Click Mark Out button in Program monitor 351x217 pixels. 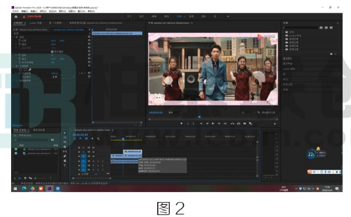click(193, 124)
